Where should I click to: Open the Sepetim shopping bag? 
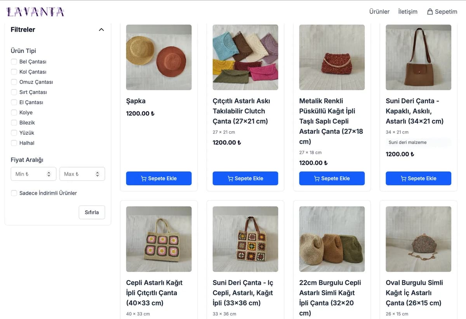pos(442,12)
